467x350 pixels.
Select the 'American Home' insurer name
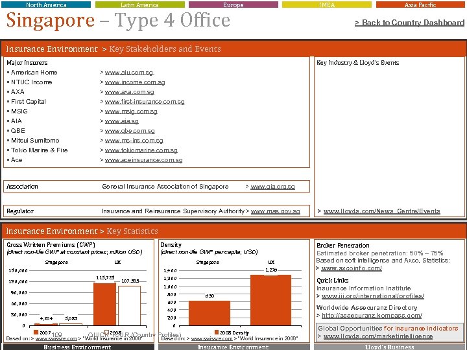(x=34, y=73)
